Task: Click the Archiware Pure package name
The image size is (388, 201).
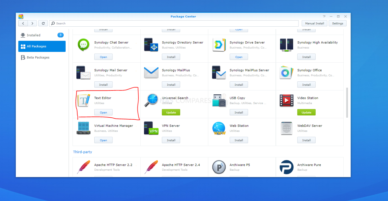Action: [x=309, y=165]
